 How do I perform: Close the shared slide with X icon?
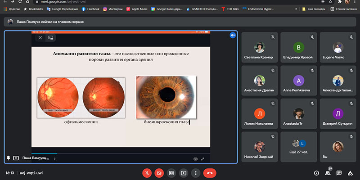pyautogui.click(x=40, y=38)
